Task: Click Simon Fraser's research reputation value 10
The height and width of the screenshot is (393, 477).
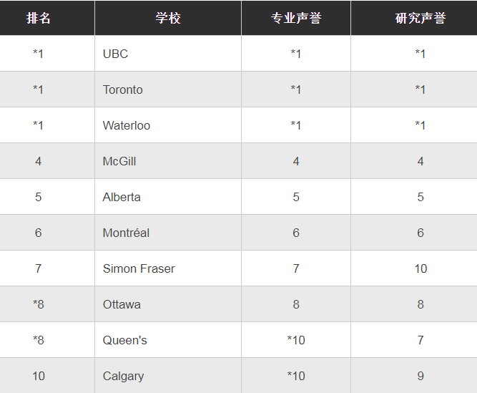Action: [x=421, y=268]
